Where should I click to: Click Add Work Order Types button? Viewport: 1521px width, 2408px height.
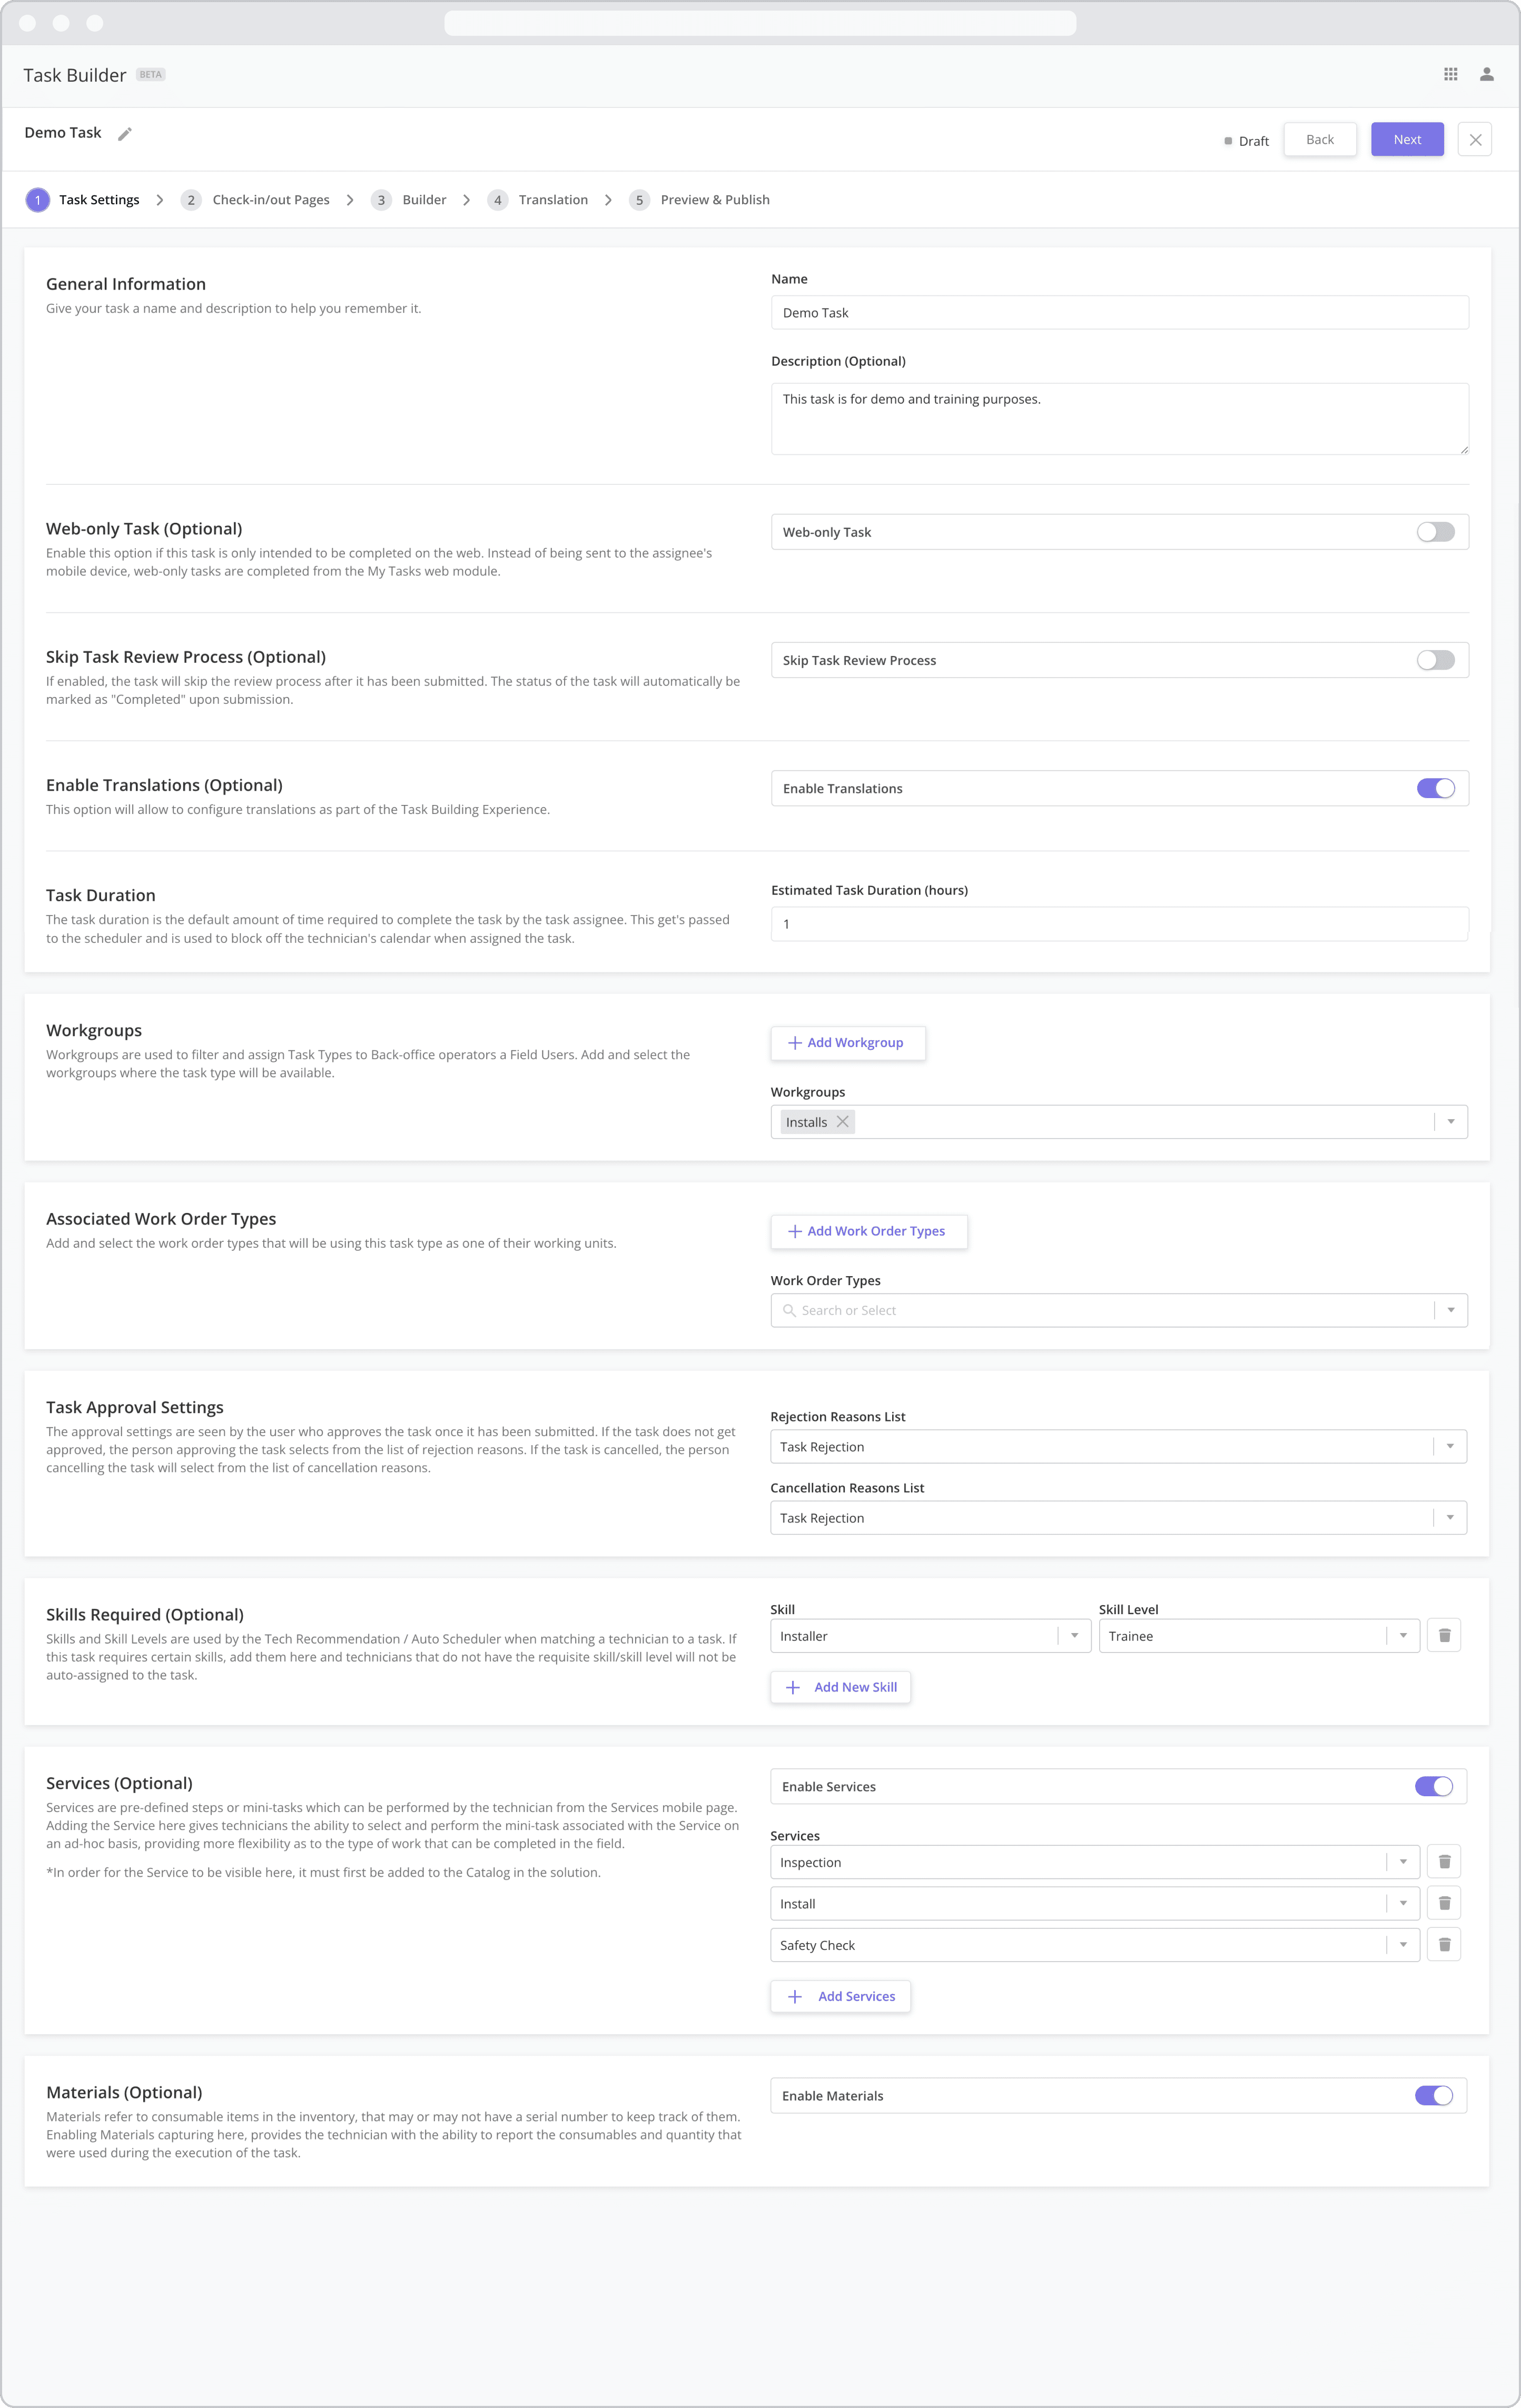868,1231
